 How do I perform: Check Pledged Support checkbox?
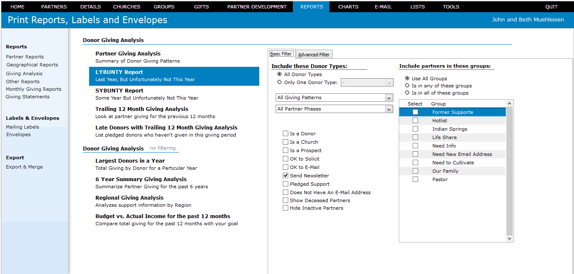coord(286,184)
